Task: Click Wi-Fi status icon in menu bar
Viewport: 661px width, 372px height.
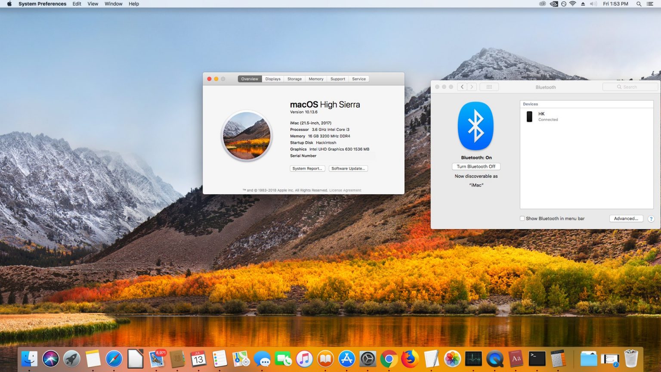Action: (x=573, y=4)
